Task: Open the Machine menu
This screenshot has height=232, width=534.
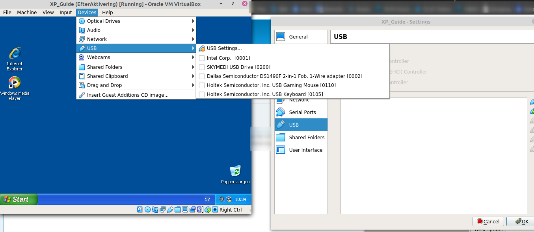Action: click(27, 12)
